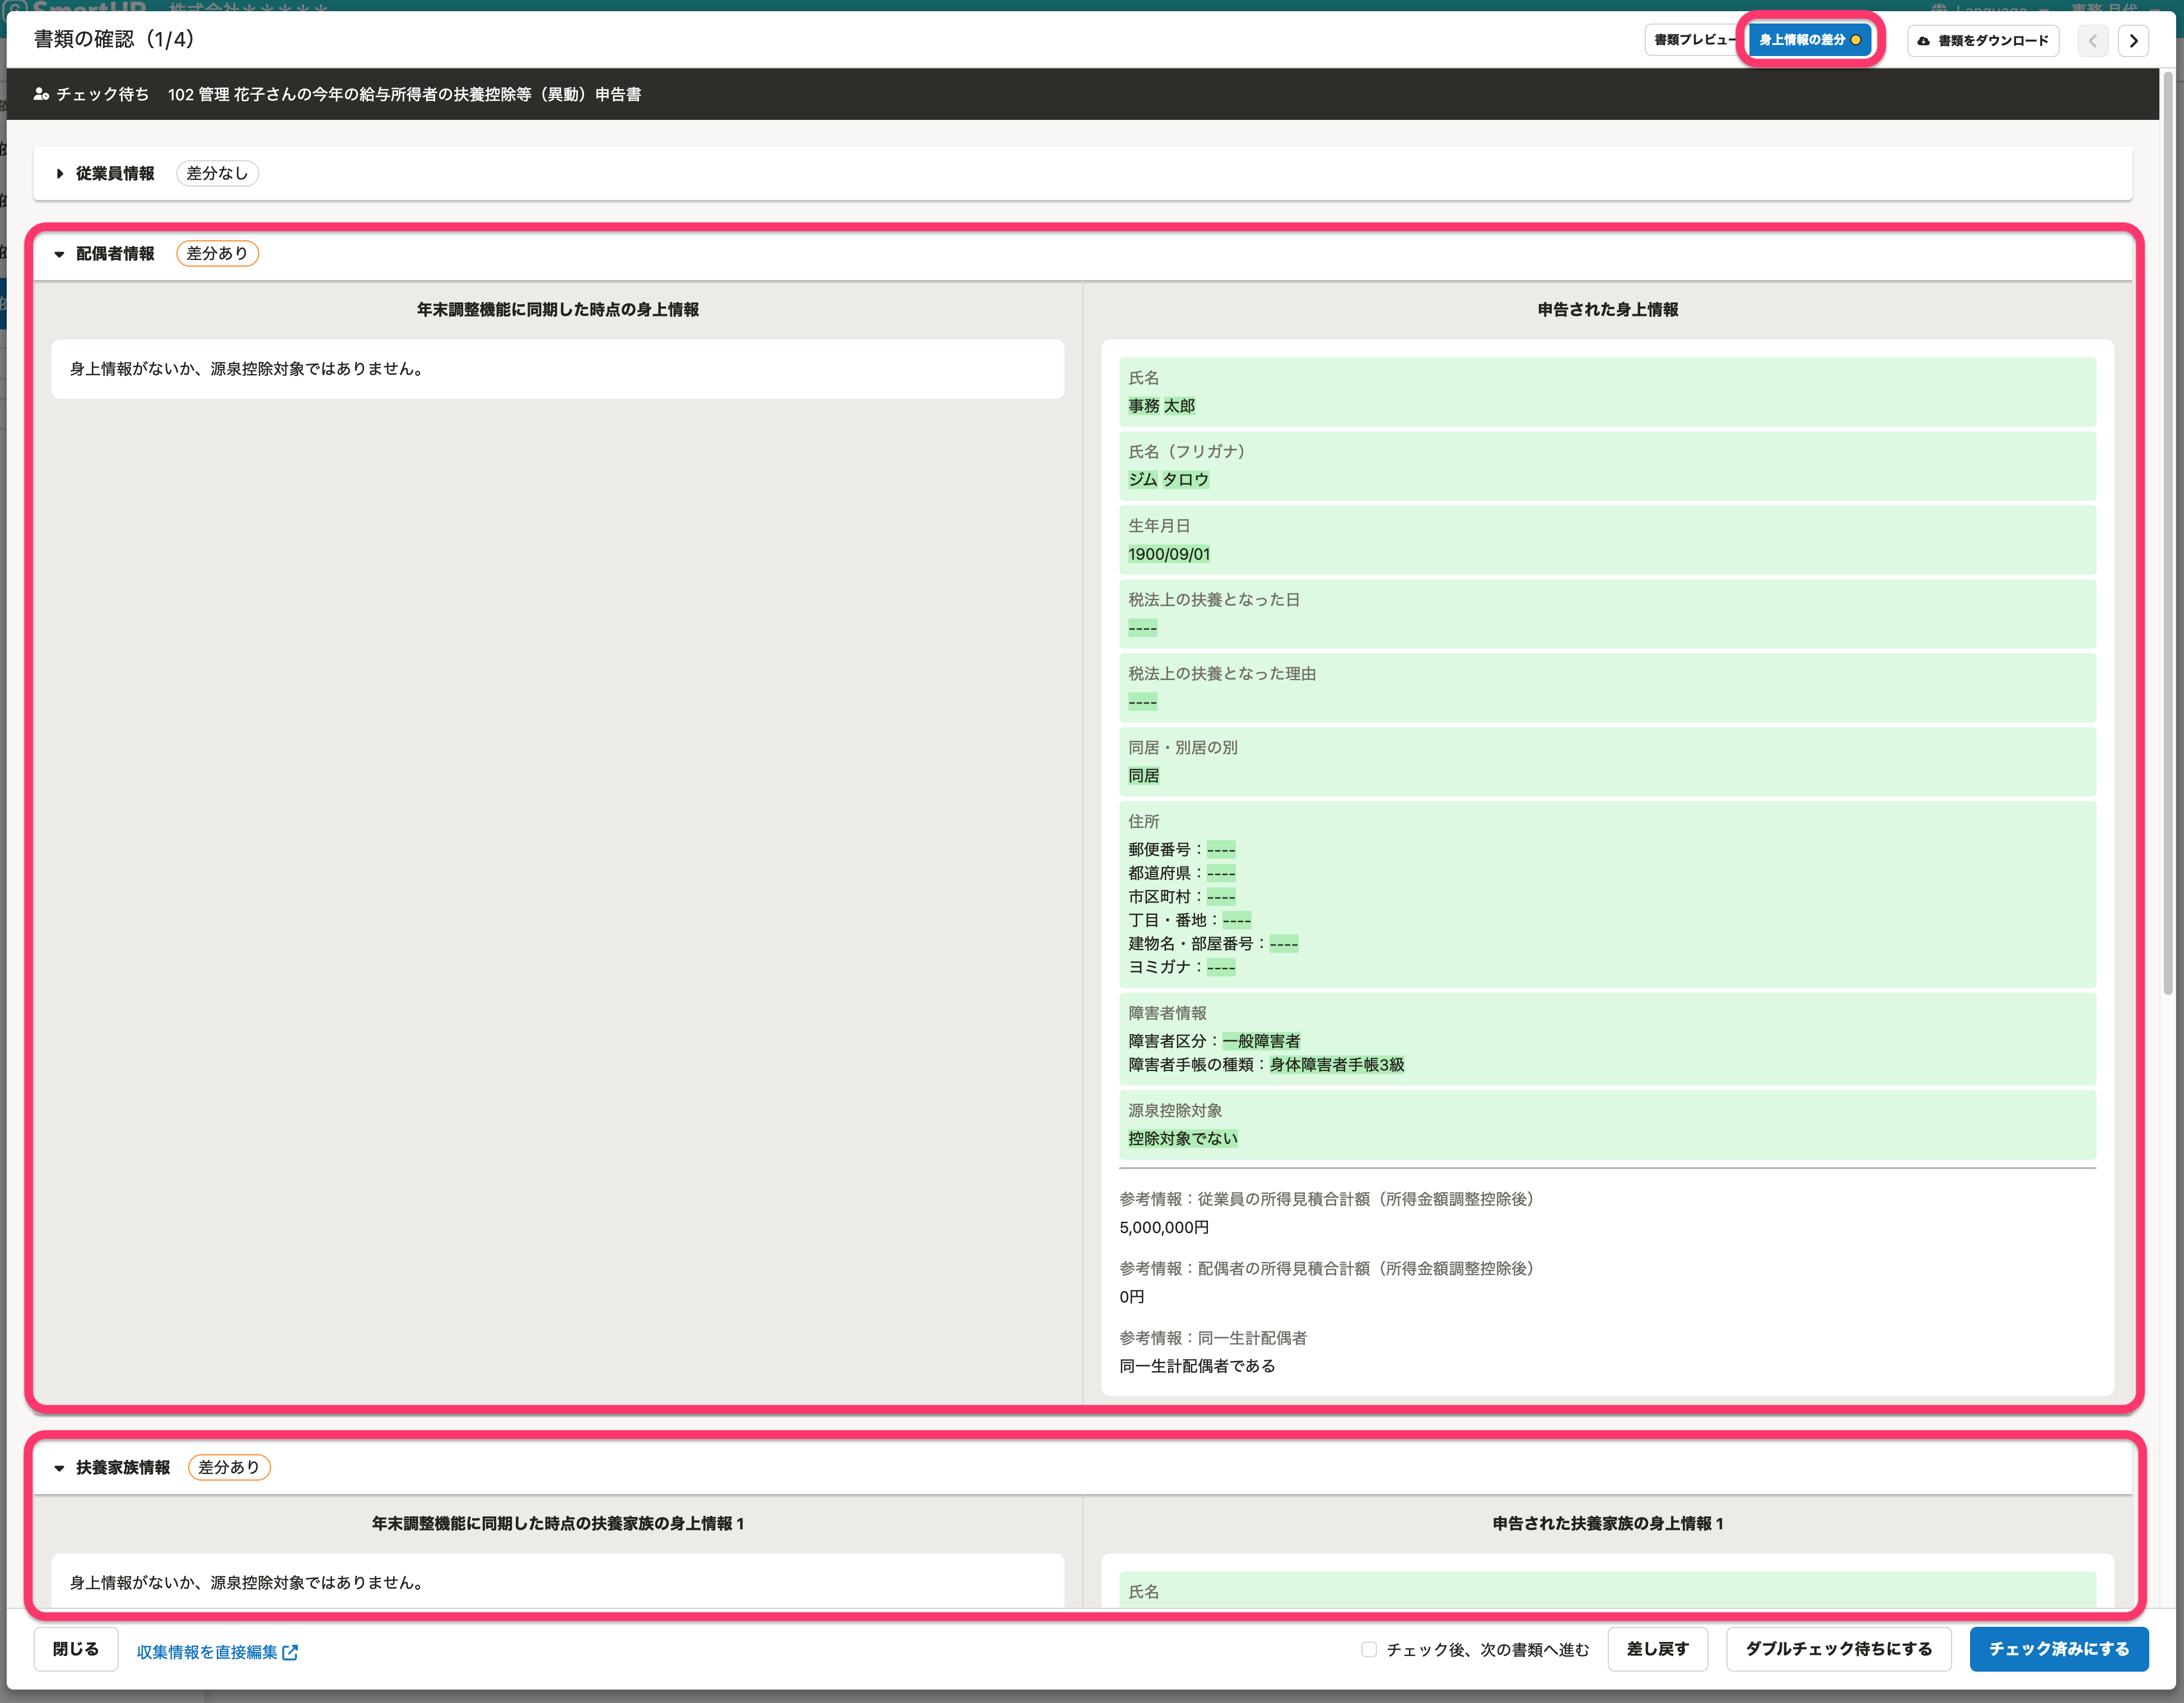Viewport: 2184px width, 1703px height.
Task: Click the yellow dot on 身上情報の差分
Action: coord(1856,40)
